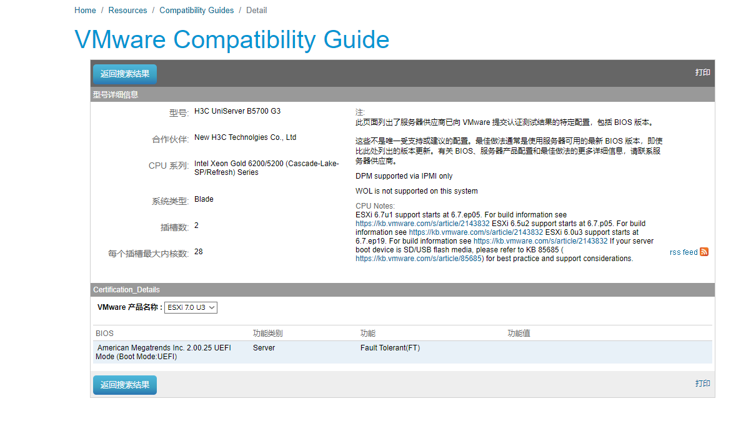Image resolution: width=756 pixels, height=421 pixels.
Task: Click the 功能 column header
Action: click(367, 334)
